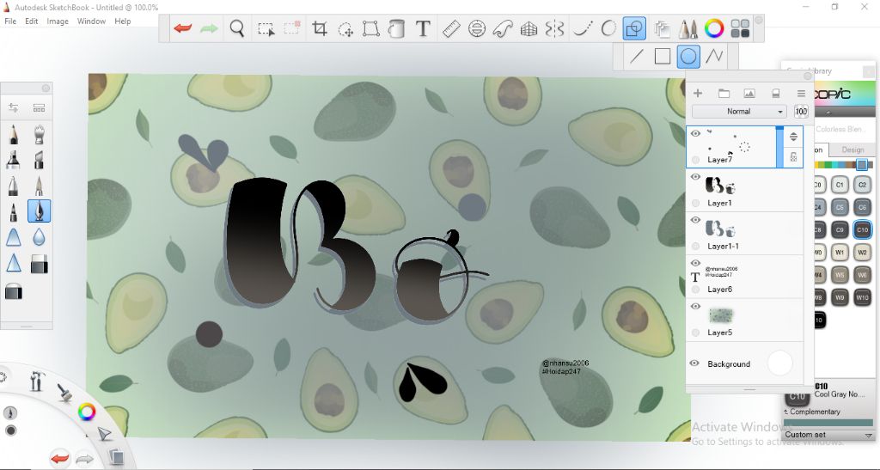Select the Zoom magnifier tool
The image size is (880, 470).
click(x=237, y=28)
